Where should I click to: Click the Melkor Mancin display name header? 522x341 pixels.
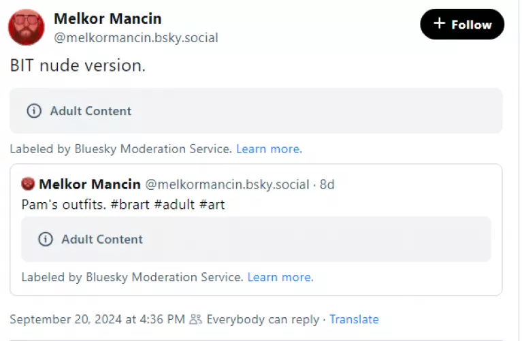point(108,18)
